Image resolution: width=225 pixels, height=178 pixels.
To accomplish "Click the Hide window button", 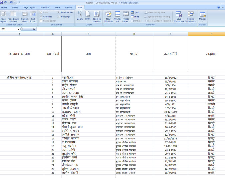I will (135, 17).
